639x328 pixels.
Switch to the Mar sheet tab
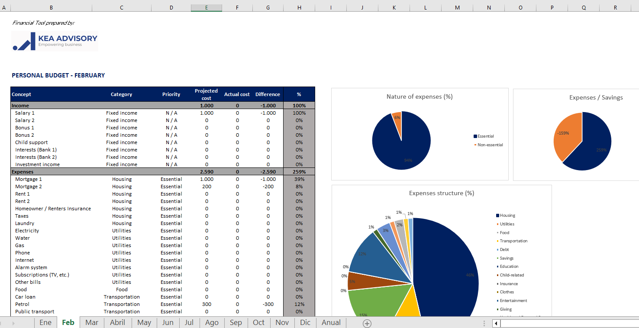[92, 323]
